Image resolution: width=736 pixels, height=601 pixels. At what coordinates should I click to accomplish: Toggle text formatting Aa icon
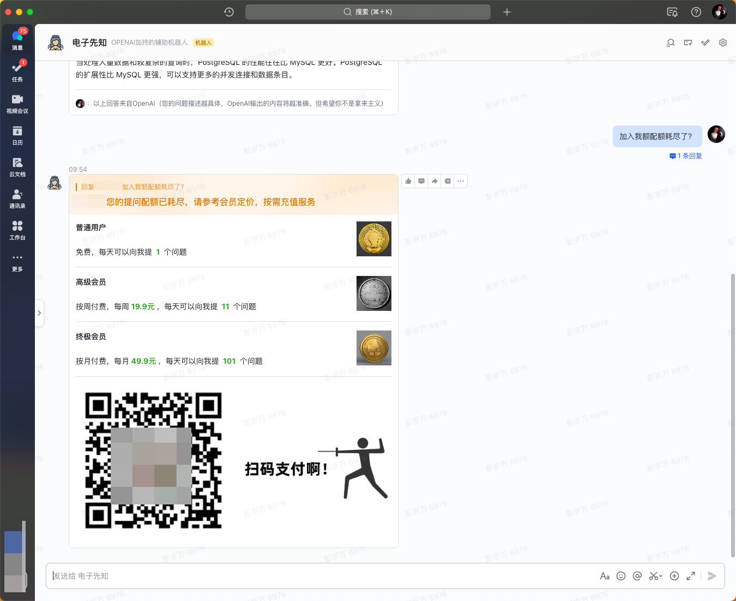point(605,576)
